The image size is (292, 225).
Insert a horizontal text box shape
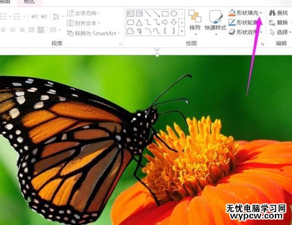[x=131, y=14]
